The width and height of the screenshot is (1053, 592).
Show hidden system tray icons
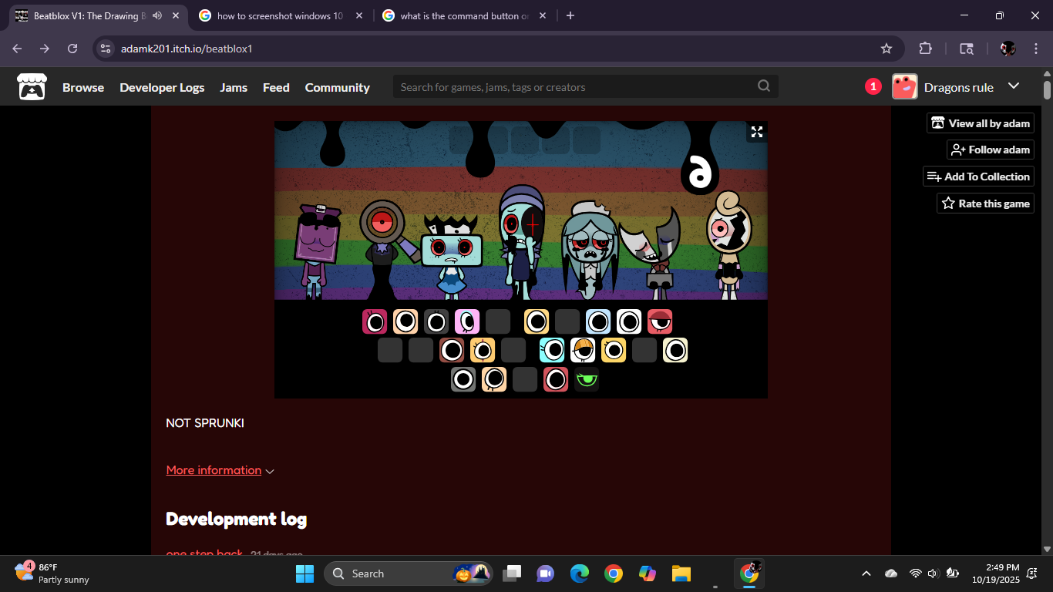(x=866, y=573)
